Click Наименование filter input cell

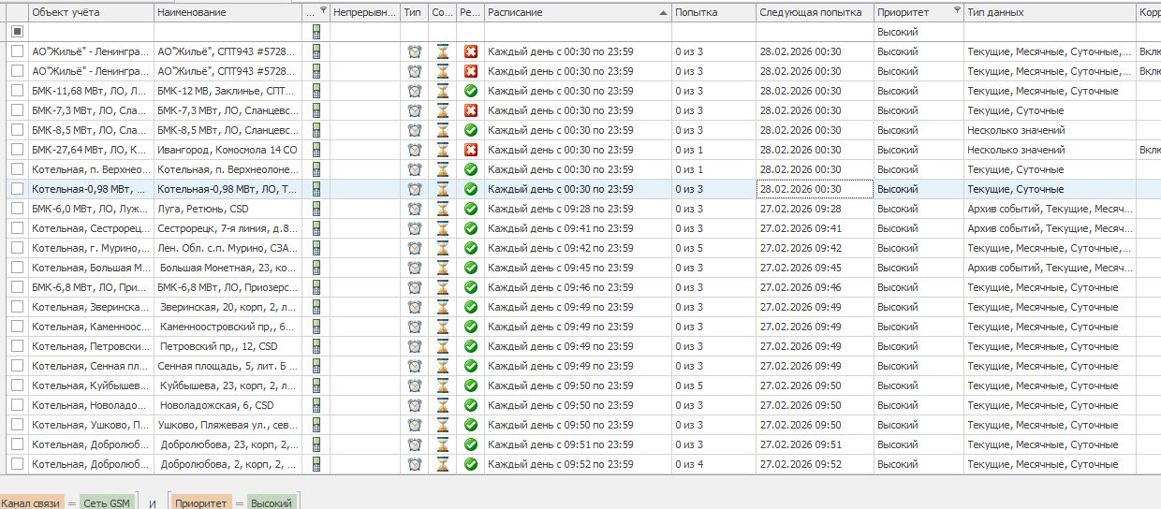tap(228, 32)
